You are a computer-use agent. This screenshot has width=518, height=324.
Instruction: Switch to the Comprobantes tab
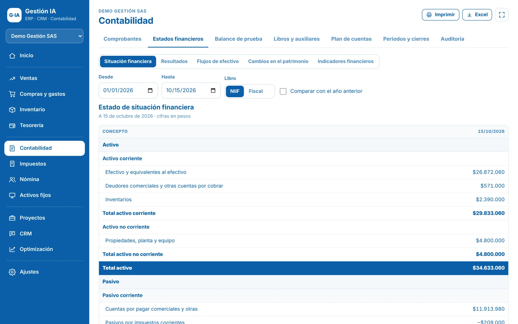point(122,39)
